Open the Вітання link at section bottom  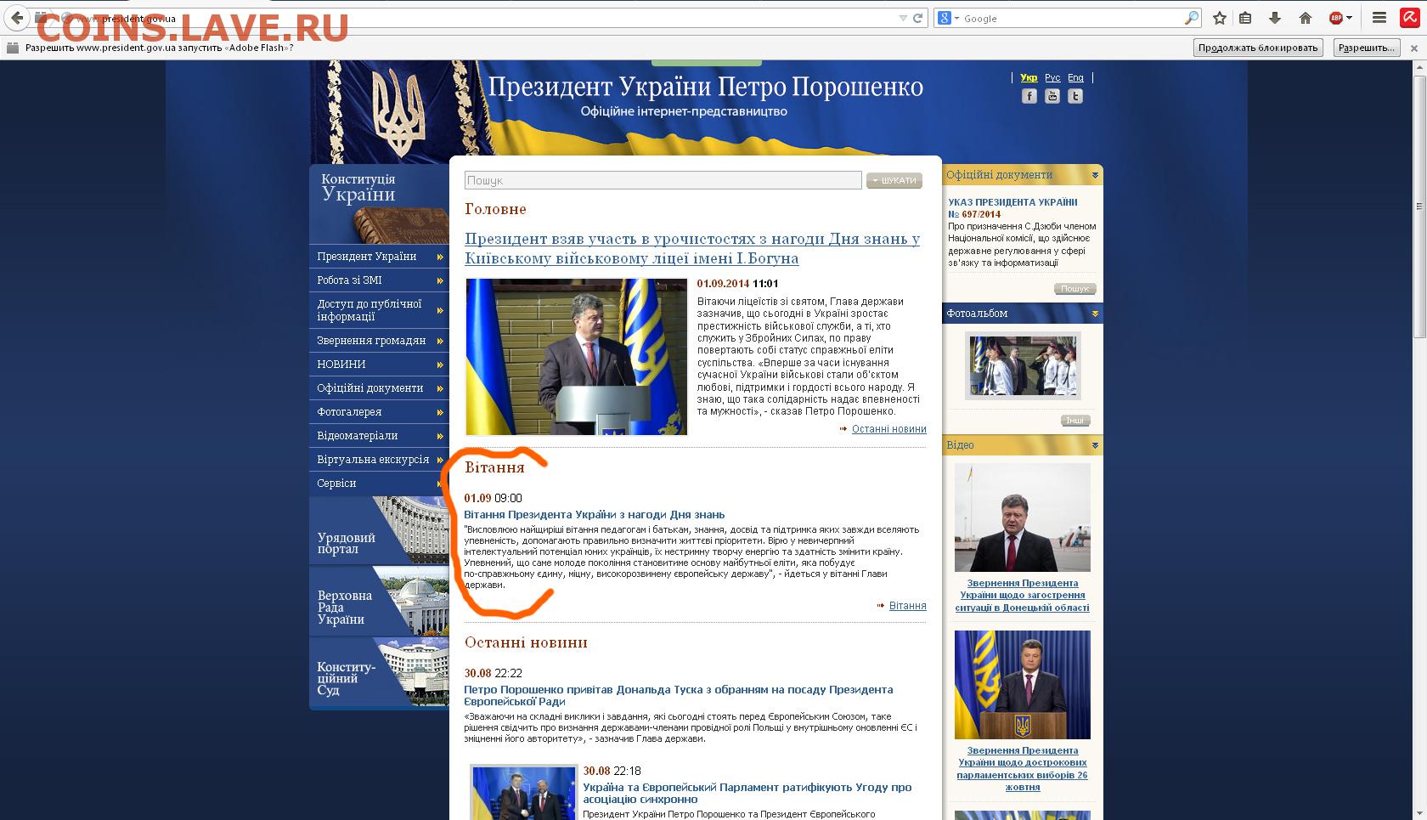907,606
